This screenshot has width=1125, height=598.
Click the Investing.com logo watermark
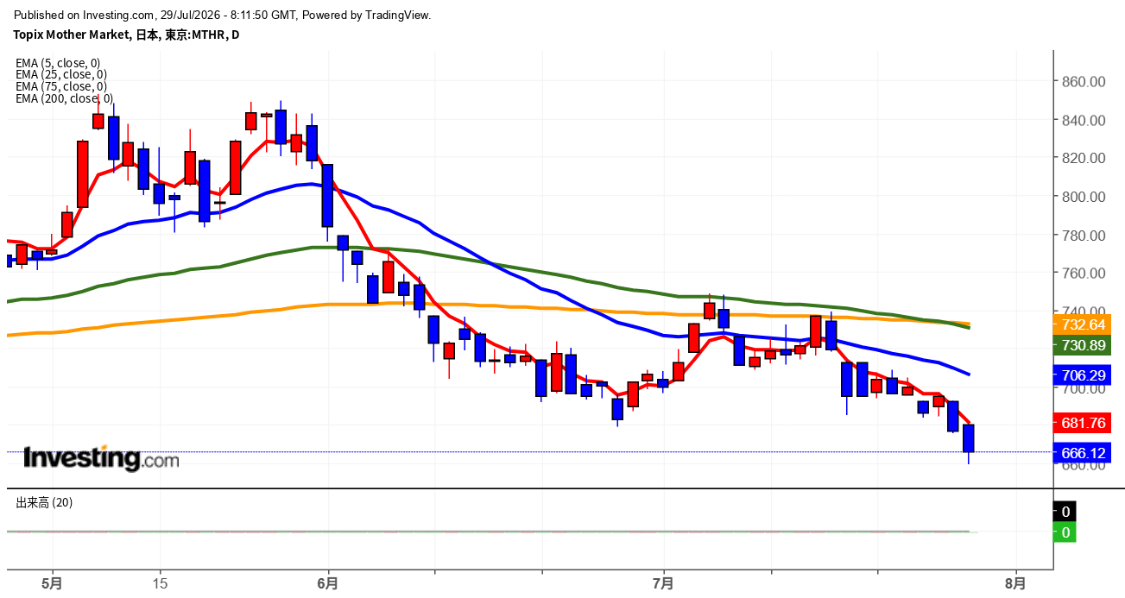(x=101, y=458)
